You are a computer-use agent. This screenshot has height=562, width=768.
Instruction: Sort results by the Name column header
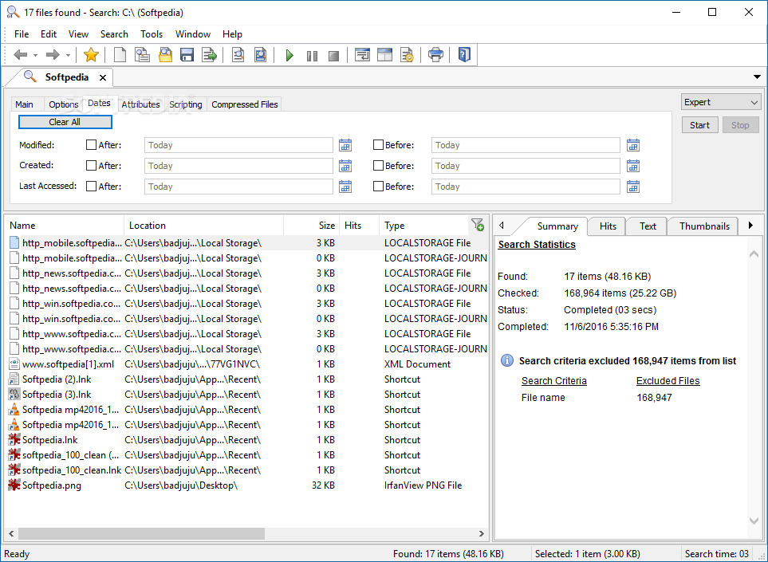[x=65, y=225]
